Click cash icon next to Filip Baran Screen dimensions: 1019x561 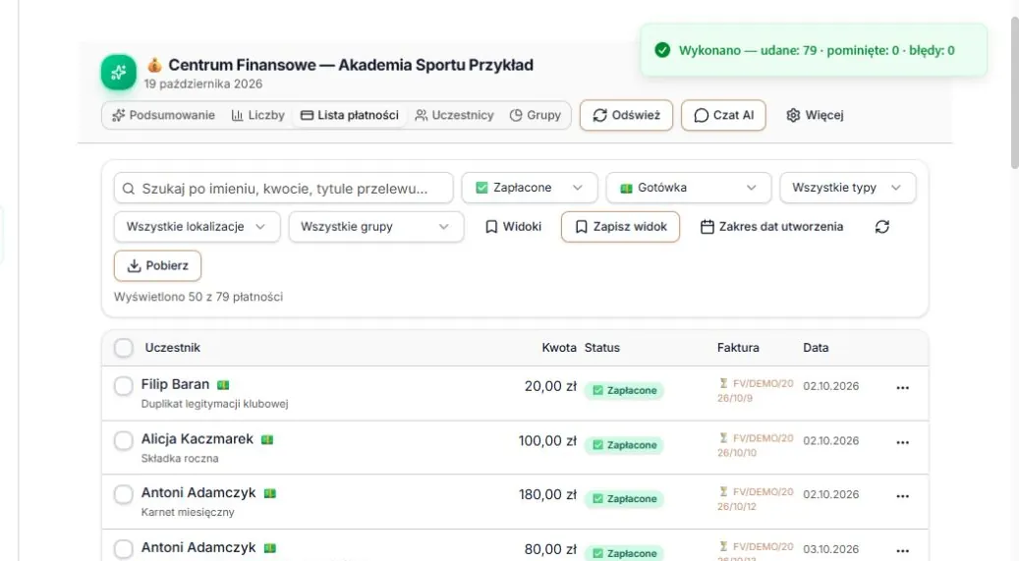223,385
